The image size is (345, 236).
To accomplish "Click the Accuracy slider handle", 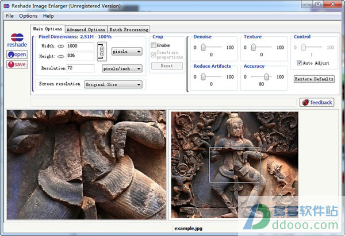I will [266, 76].
